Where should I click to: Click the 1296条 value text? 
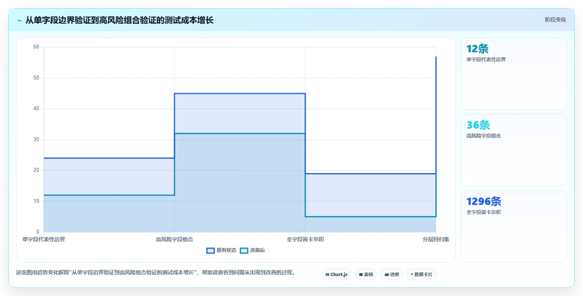pos(484,202)
